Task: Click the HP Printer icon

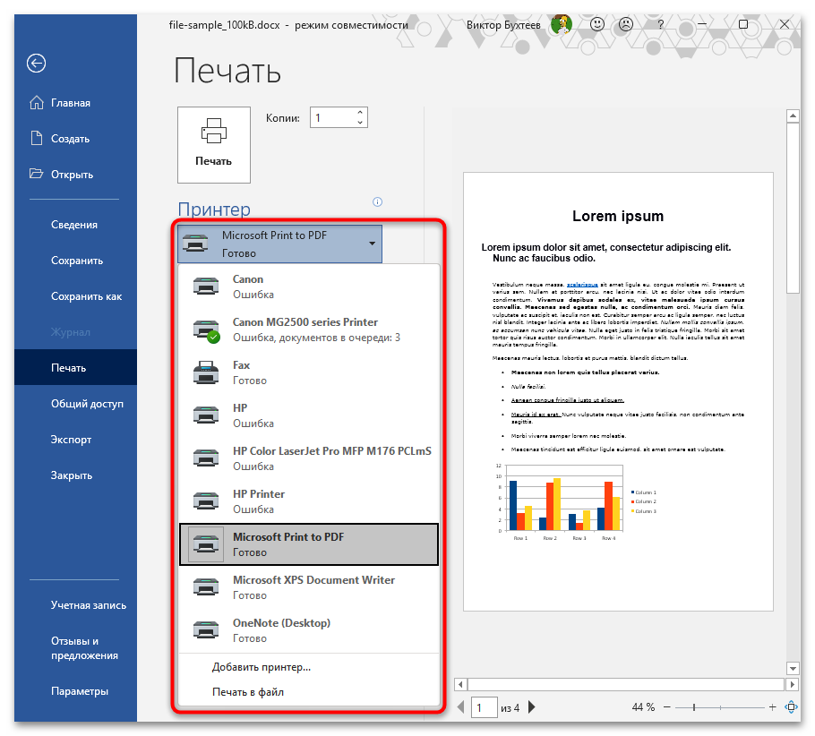Action: pos(206,501)
